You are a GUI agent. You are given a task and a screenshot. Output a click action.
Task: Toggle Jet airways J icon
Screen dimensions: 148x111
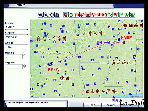click(99, 15)
